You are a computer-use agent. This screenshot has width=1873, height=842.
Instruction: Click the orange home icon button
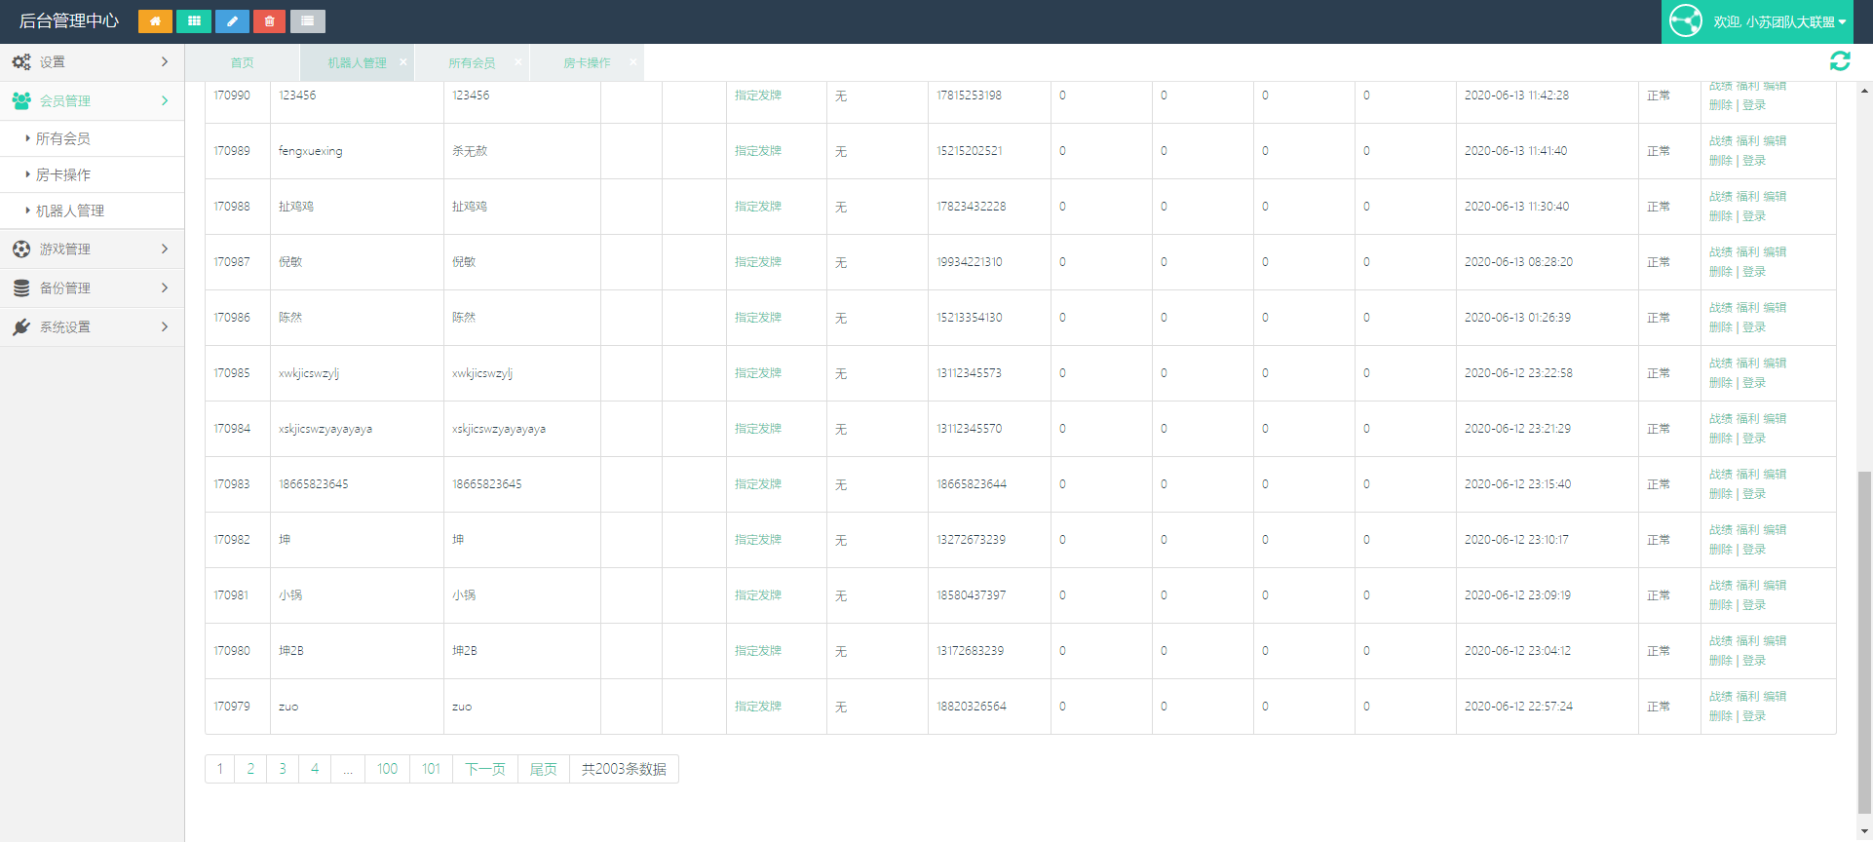click(155, 20)
